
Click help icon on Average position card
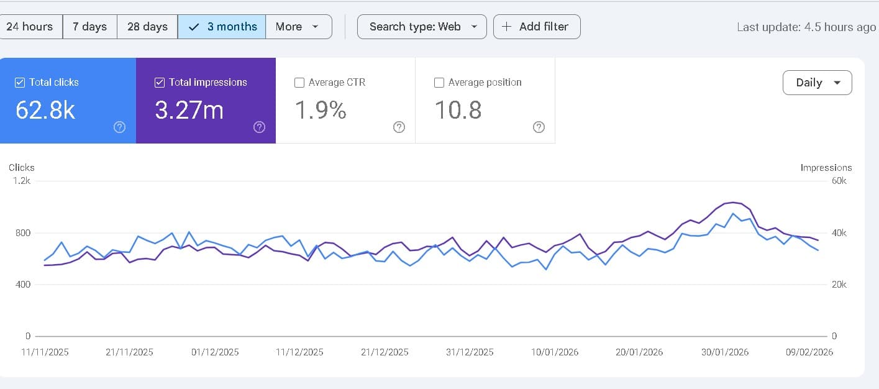click(539, 127)
